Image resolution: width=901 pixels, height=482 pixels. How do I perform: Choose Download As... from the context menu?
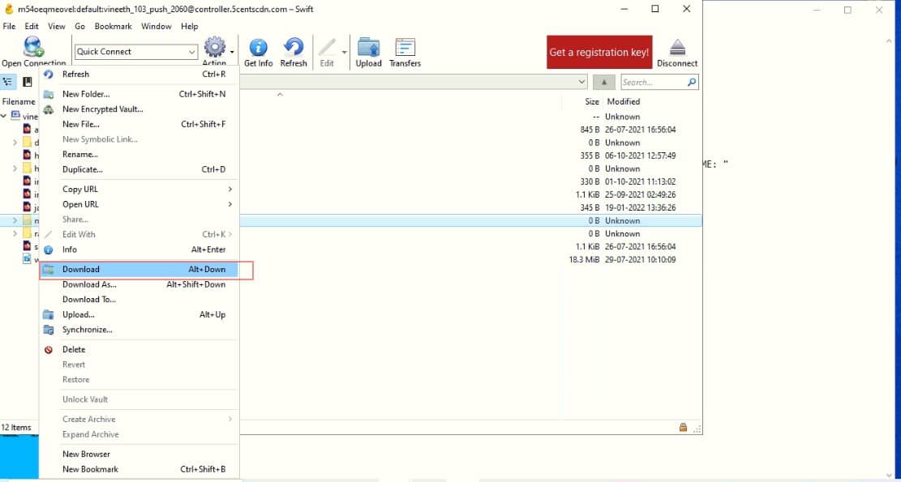tap(139, 284)
